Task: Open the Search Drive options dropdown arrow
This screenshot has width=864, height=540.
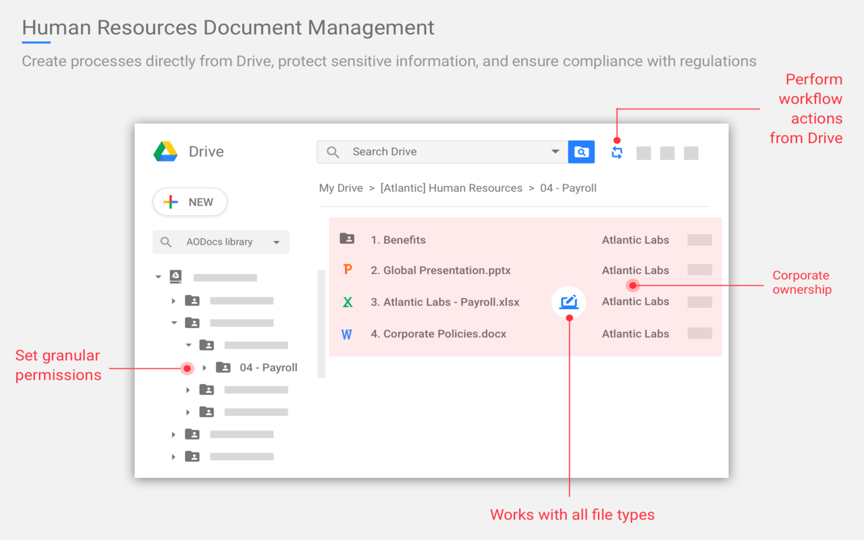Action: tap(556, 152)
